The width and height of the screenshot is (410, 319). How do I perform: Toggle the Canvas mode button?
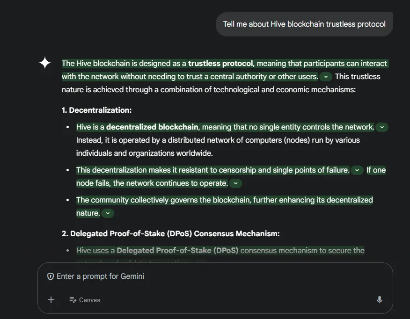click(85, 300)
